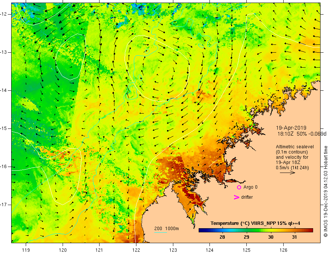The image size is (328, 254).
Task: Click the 0.5m/s velocity scale arrow
Action: [x=287, y=173]
